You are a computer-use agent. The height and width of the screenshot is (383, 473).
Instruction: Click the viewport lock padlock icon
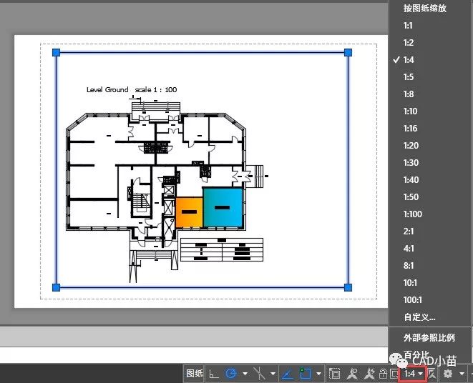383,373
